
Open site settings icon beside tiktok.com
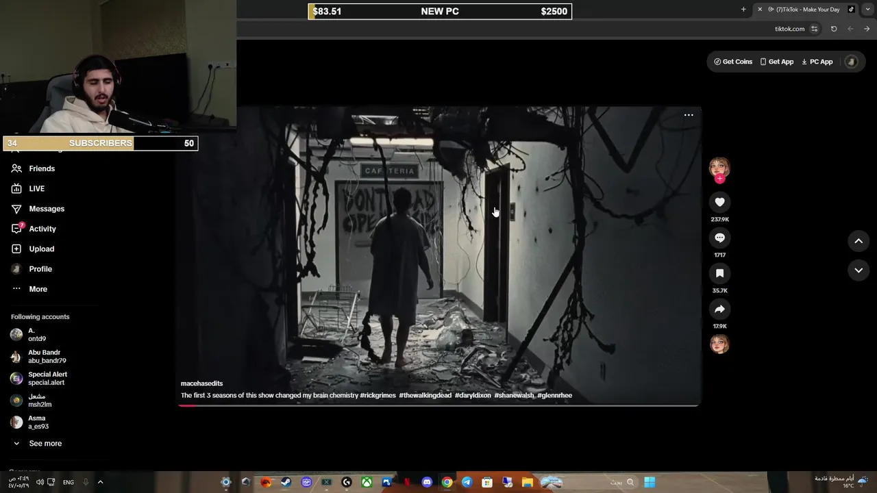click(x=814, y=29)
